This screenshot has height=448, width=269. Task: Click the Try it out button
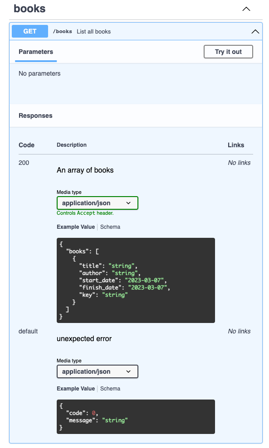228,52
